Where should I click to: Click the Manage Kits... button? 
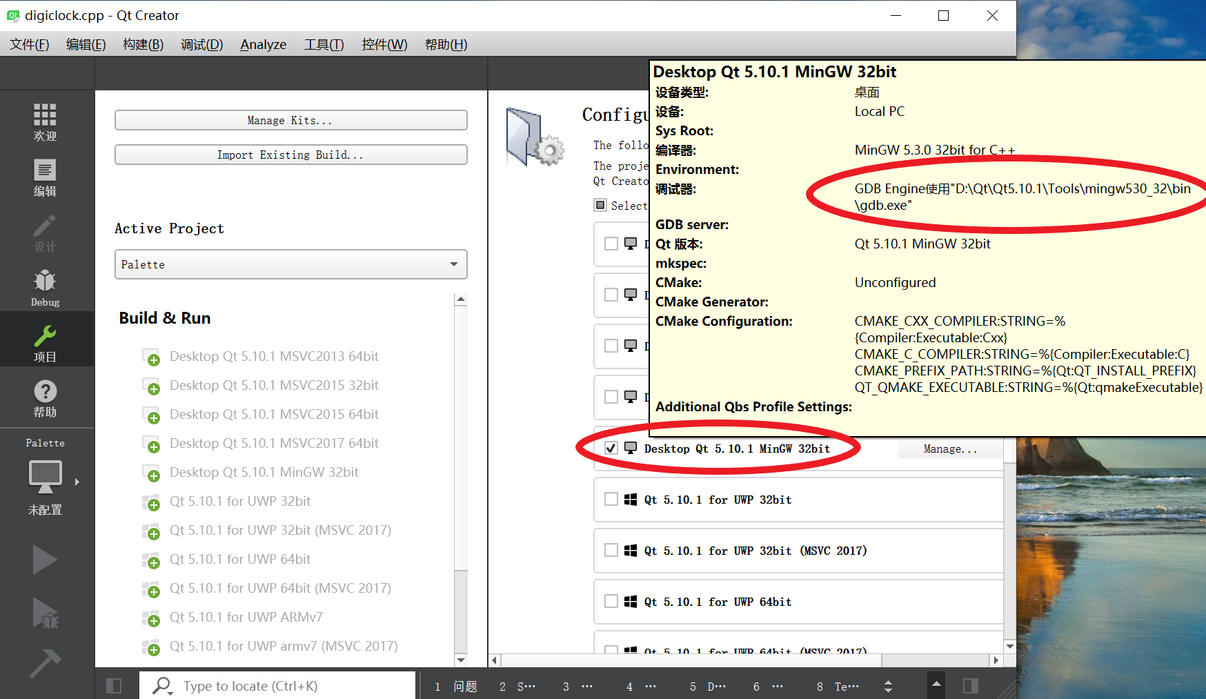(290, 120)
